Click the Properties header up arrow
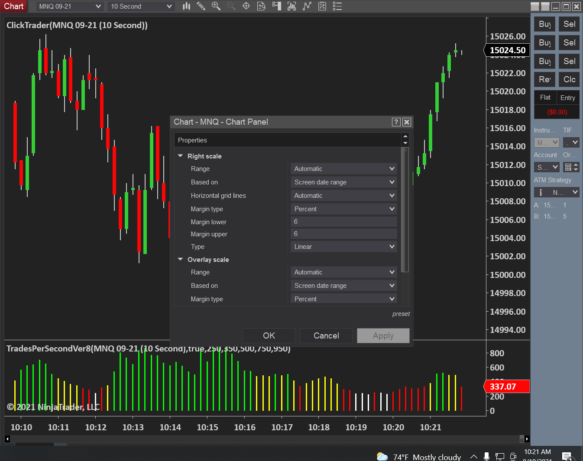The width and height of the screenshot is (583, 461). [405, 136]
